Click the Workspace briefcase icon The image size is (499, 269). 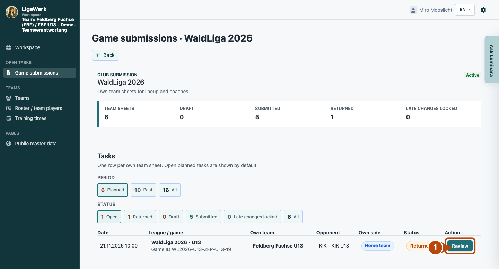pos(9,47)
